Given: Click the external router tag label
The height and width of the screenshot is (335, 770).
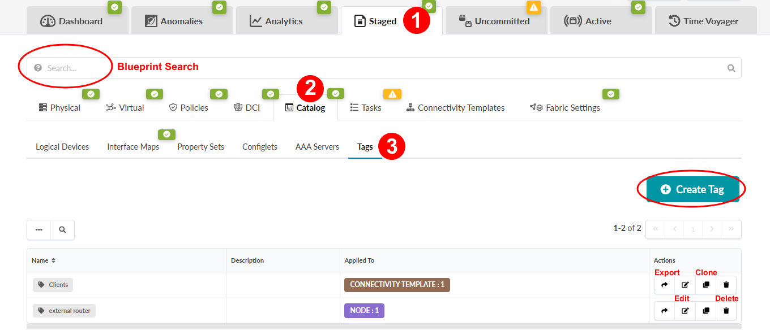Looking at the screenshot, I should coord(64,311).
